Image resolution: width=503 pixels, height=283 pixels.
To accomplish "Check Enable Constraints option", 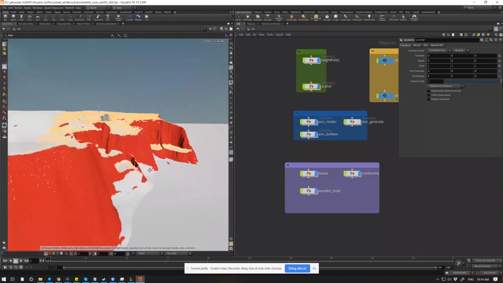I will [x=429, y=99].
